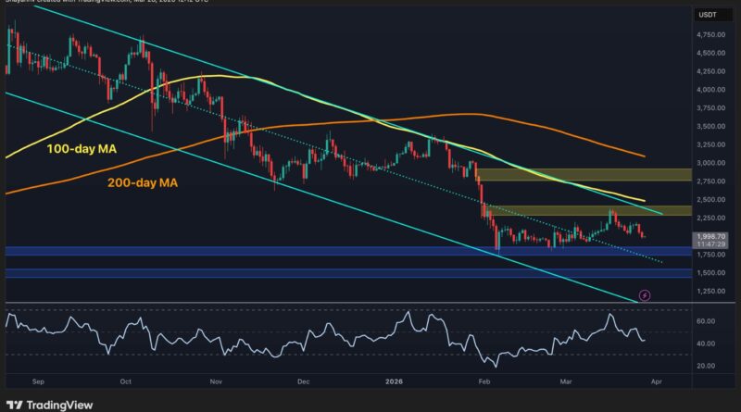Click the purple lightning bolt event icon
This screenshot has width=741, height=412.
(646, 295)
